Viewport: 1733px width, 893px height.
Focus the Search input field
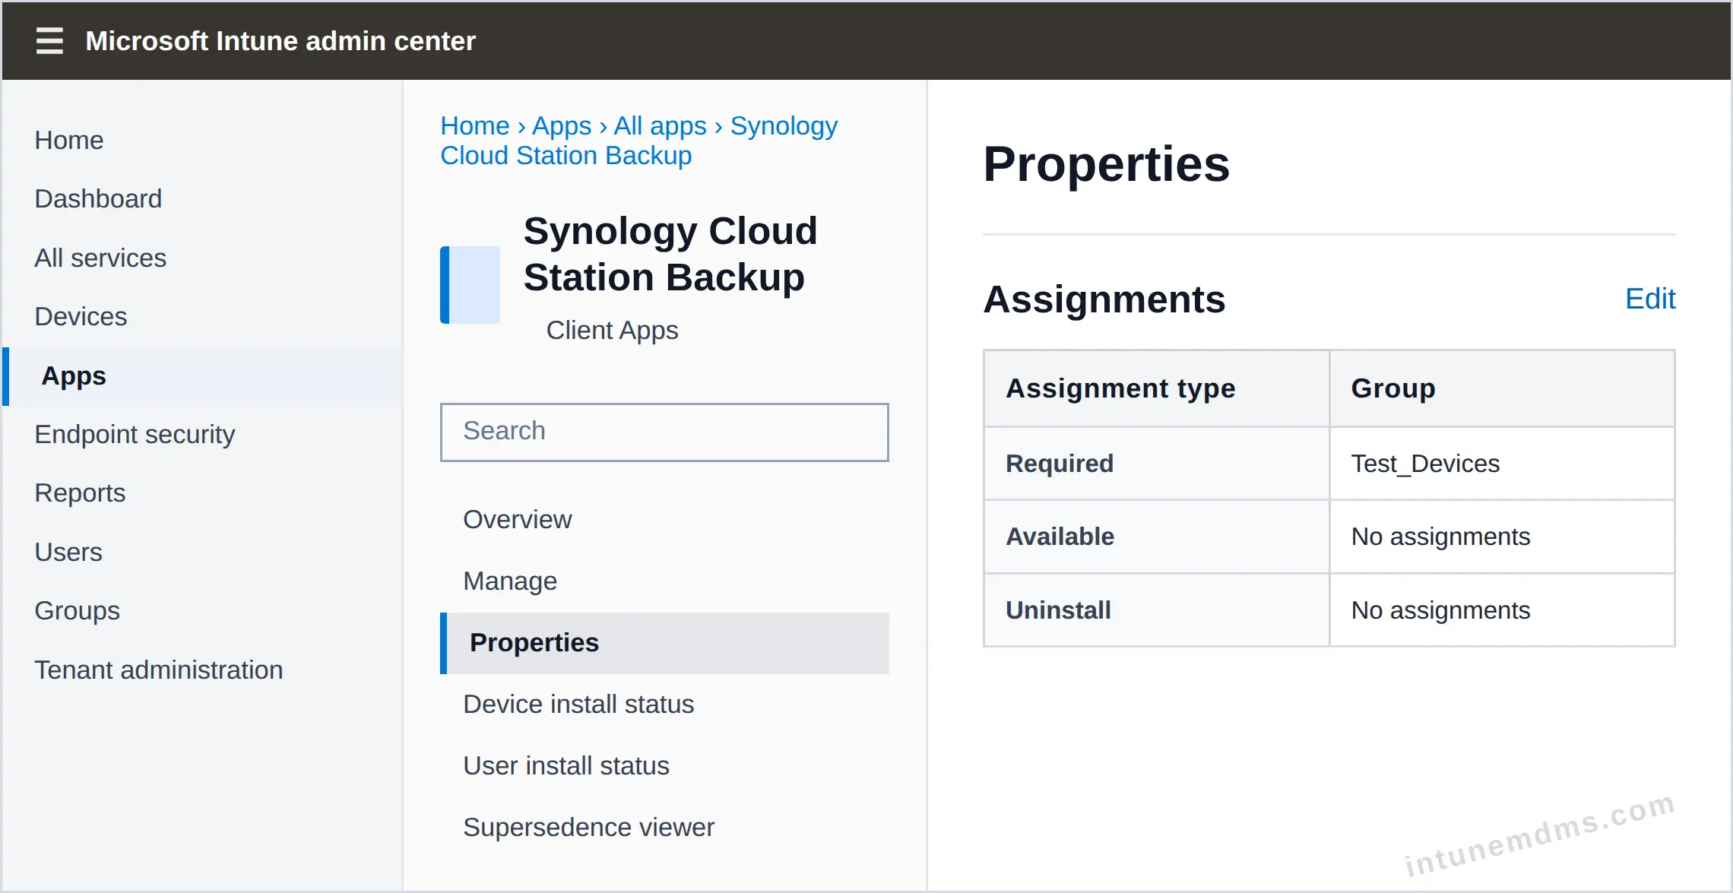pyautogui.click(x=664, y=432)
